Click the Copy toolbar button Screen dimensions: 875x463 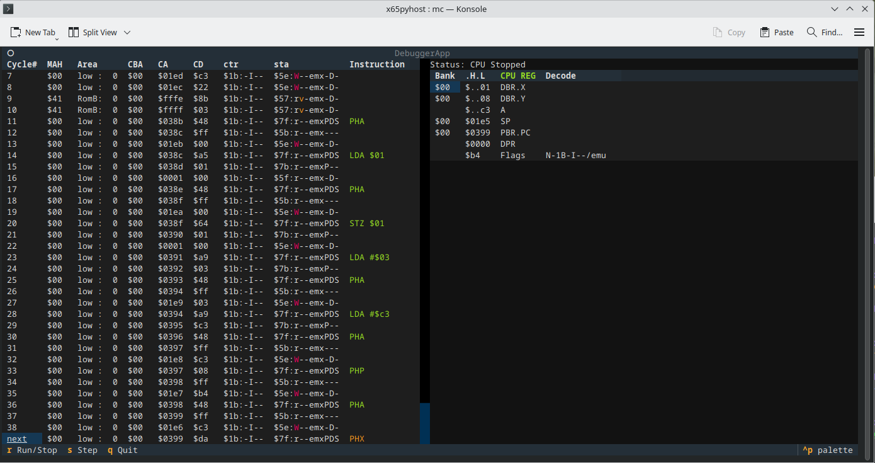[729, 32]
